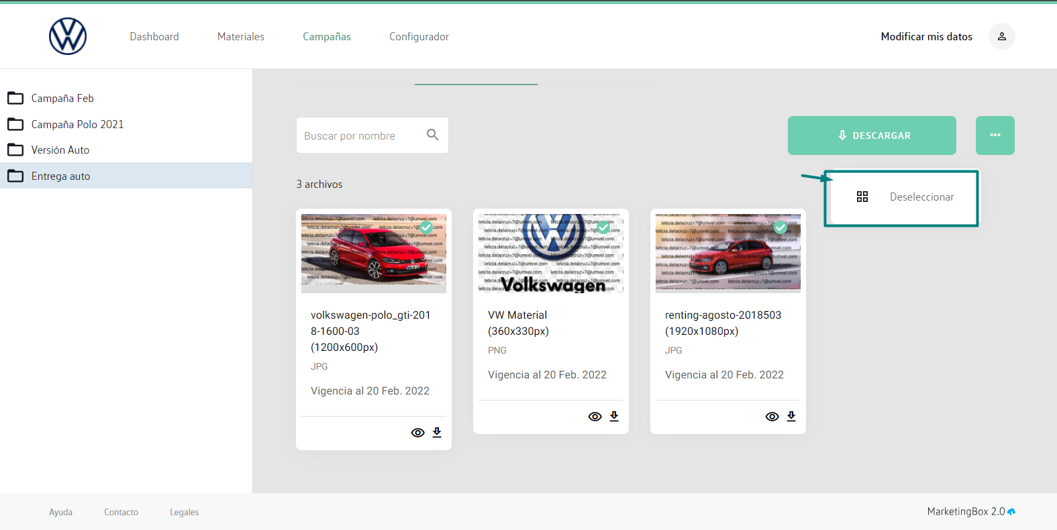Open Configurador menu

419,36
